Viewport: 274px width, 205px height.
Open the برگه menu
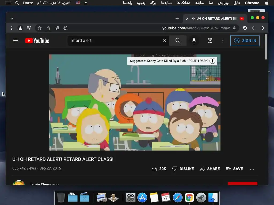click(x=153, y=3)
